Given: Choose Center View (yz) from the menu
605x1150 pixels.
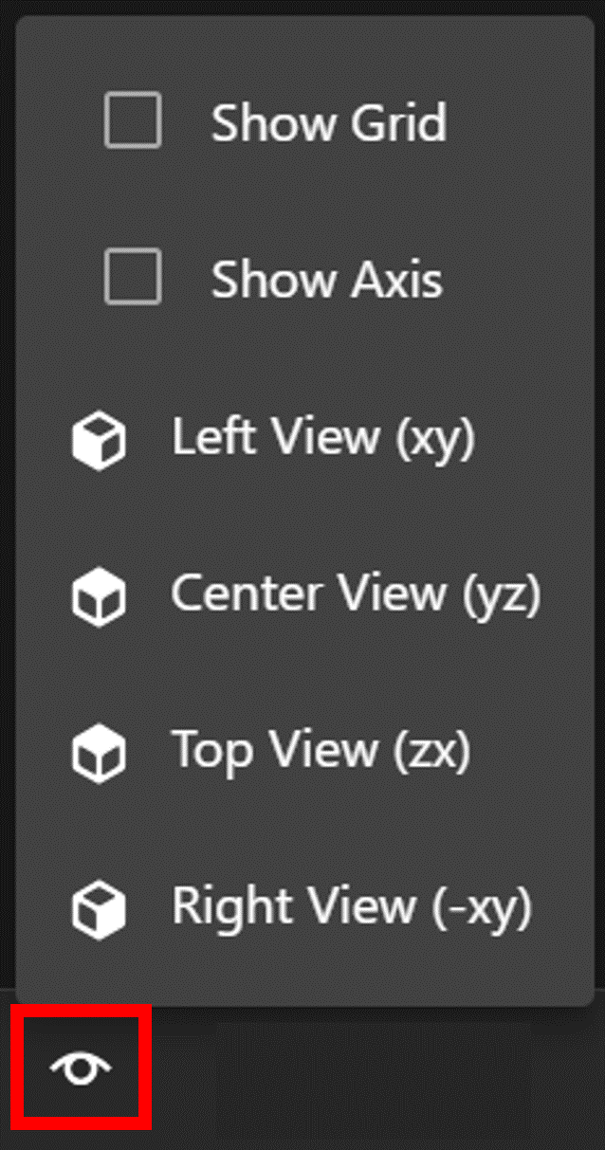Looking at the screenshot, I should 304,594.
